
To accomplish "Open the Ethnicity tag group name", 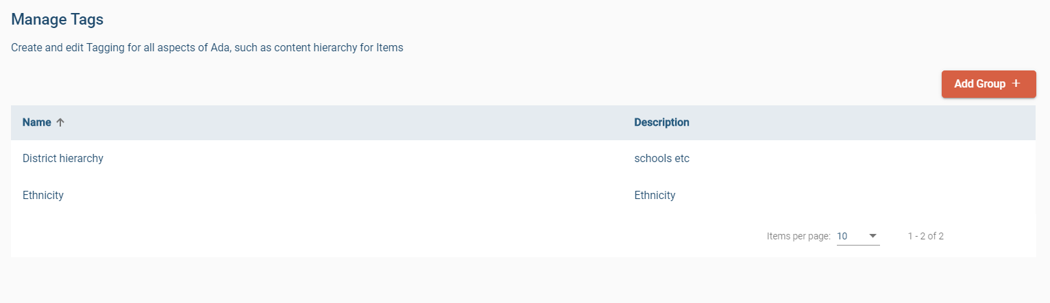I will [x=43, y=195].
